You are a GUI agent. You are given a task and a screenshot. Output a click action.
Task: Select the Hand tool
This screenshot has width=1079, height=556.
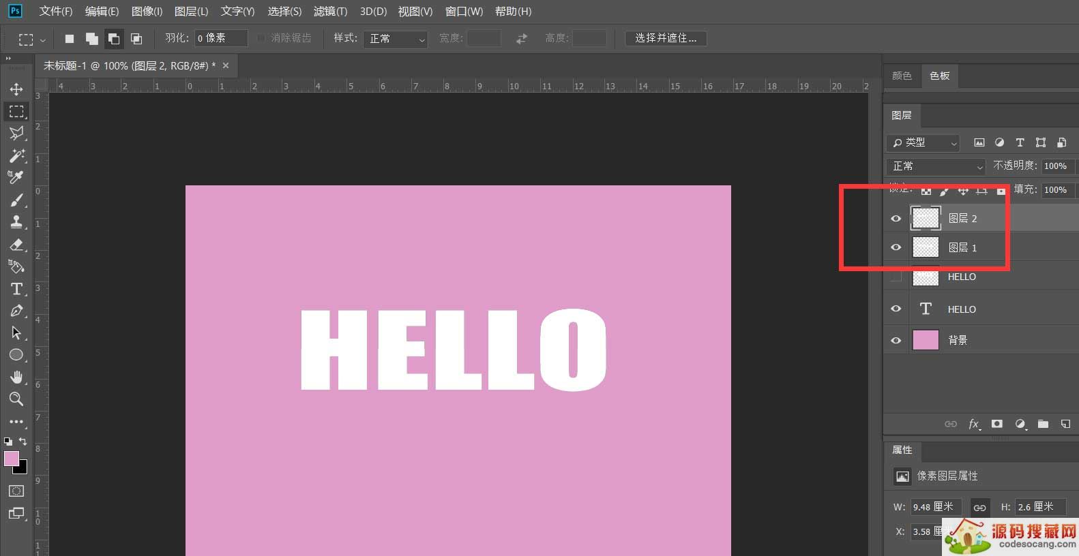(16, 377)
